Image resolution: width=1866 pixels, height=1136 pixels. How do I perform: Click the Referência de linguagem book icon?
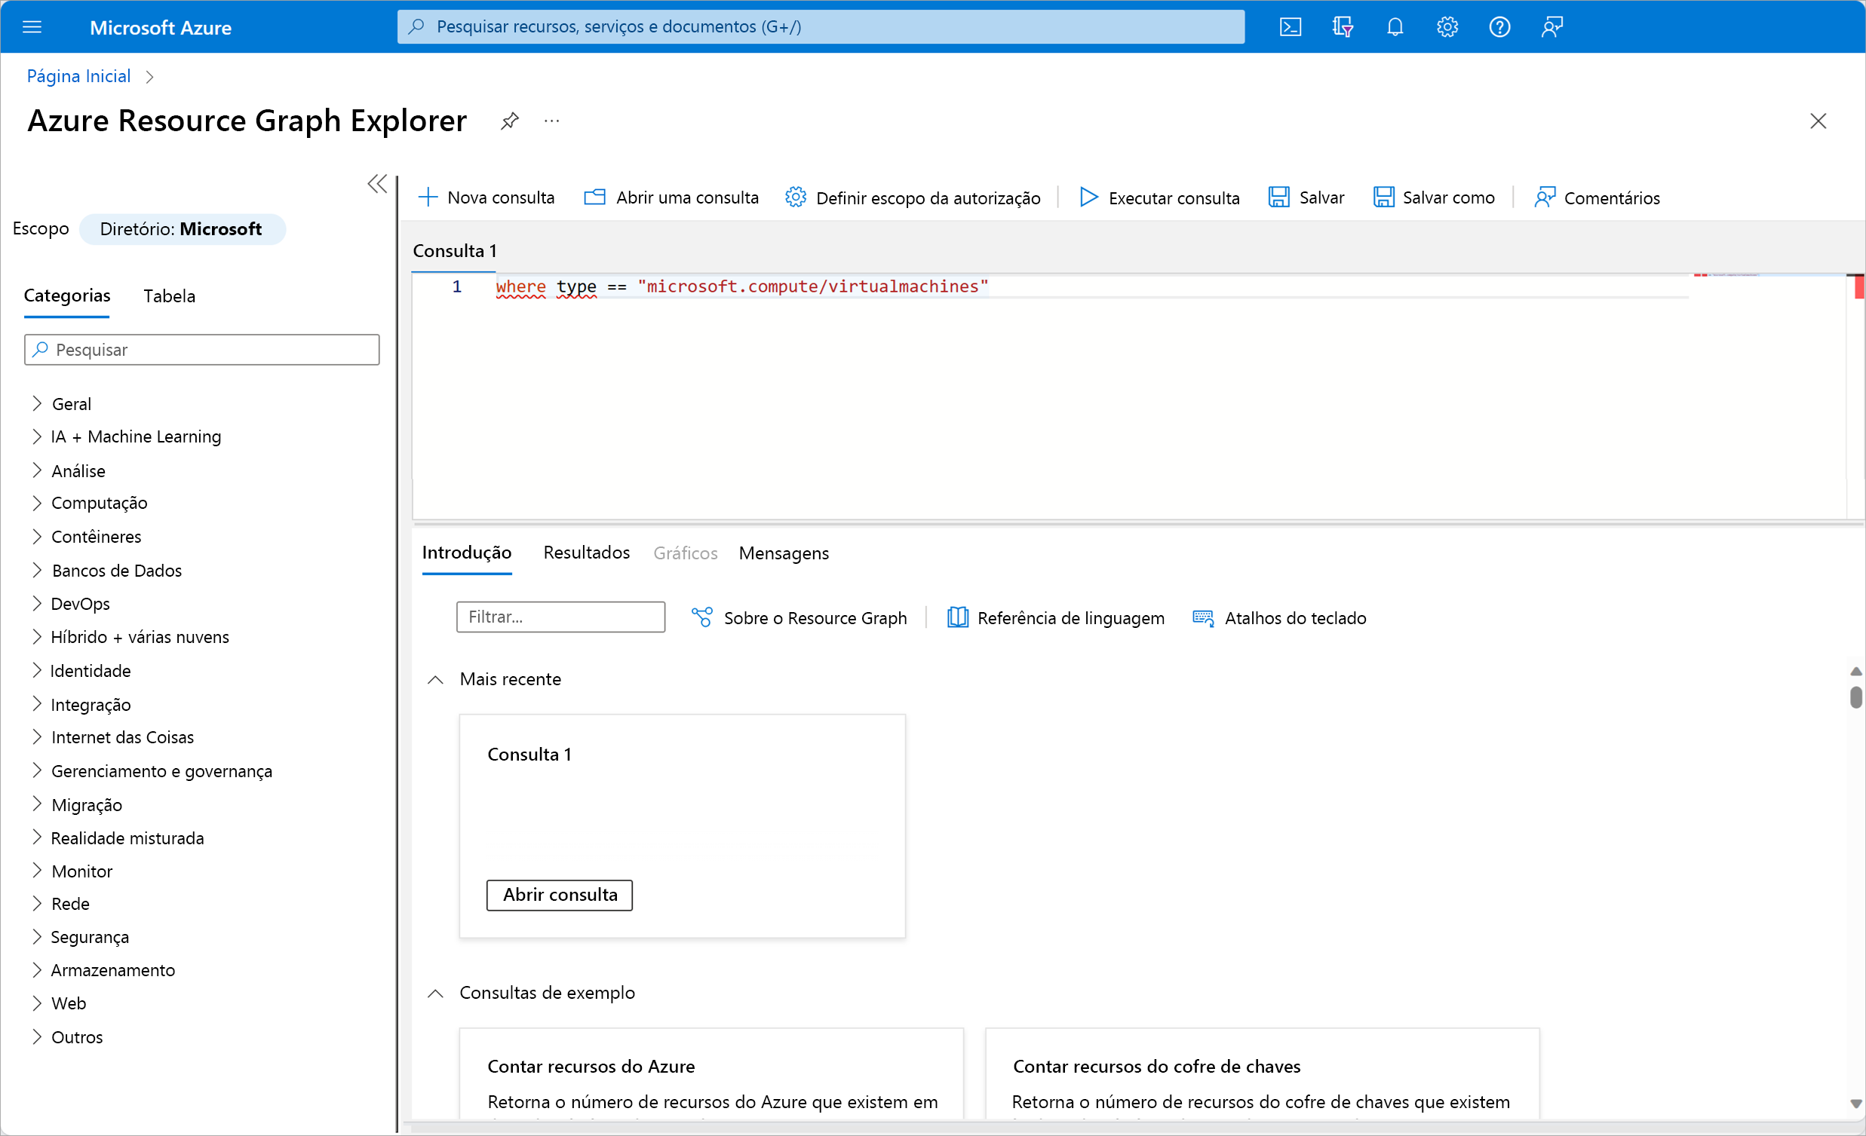[x=957, y=617]
